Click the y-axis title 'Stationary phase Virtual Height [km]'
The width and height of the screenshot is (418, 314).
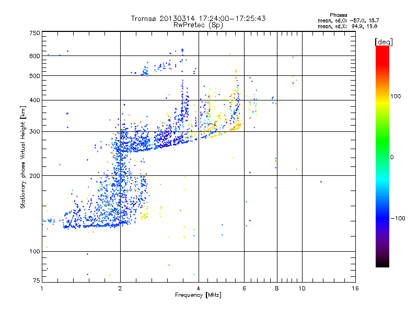pos(23,157)
